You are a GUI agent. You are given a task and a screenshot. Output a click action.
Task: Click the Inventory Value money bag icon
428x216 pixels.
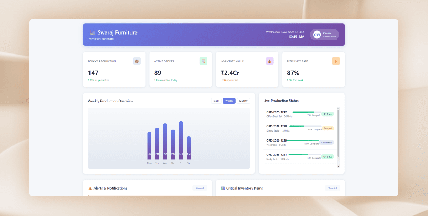coord(269,61)
